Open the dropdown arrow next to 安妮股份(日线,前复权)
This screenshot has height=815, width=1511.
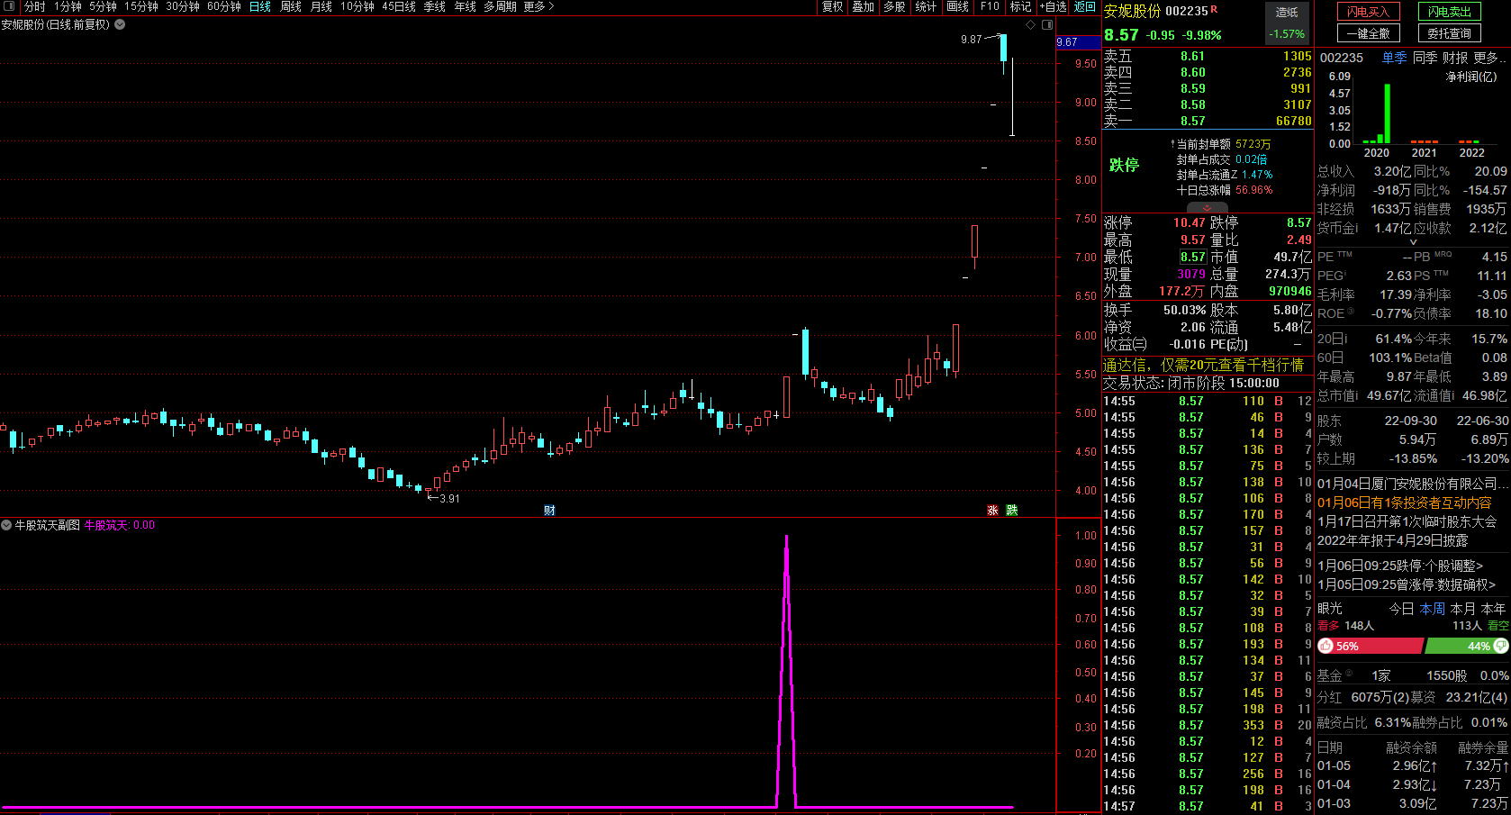(120, 24)
